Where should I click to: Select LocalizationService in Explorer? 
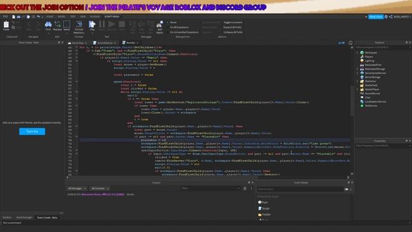pos(375,102)
